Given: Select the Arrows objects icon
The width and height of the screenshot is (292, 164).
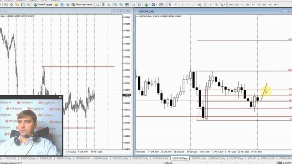Looking at the screenshot, I should click(x=222, y=5).
